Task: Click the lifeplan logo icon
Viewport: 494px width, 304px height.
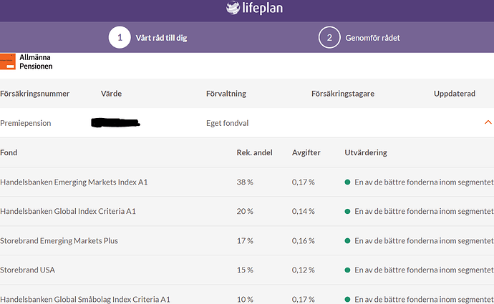Action: pos(234,9)
